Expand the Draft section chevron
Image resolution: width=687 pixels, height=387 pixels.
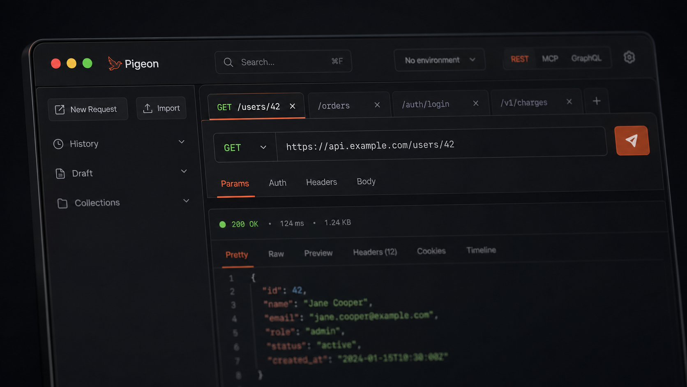click(184, 171)
